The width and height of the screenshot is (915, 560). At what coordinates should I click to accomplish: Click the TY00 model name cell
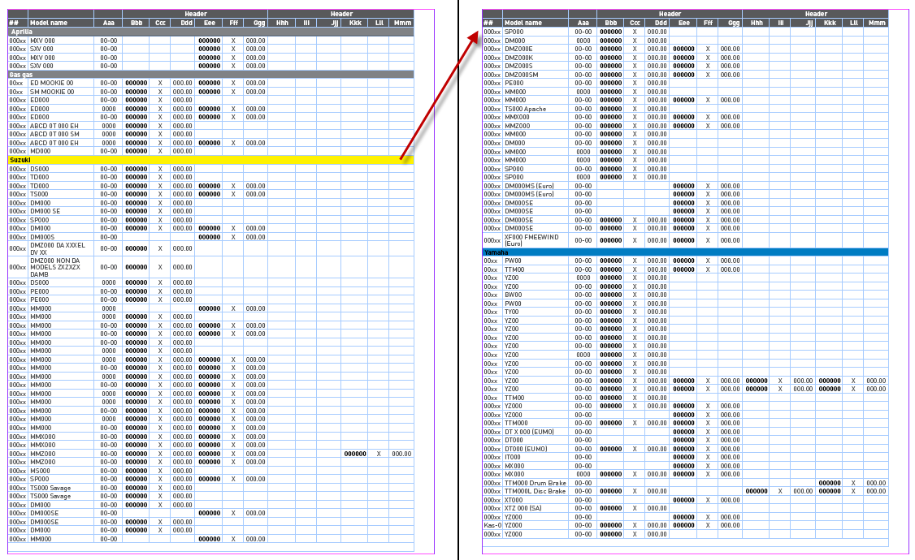(x=536, y=312)
